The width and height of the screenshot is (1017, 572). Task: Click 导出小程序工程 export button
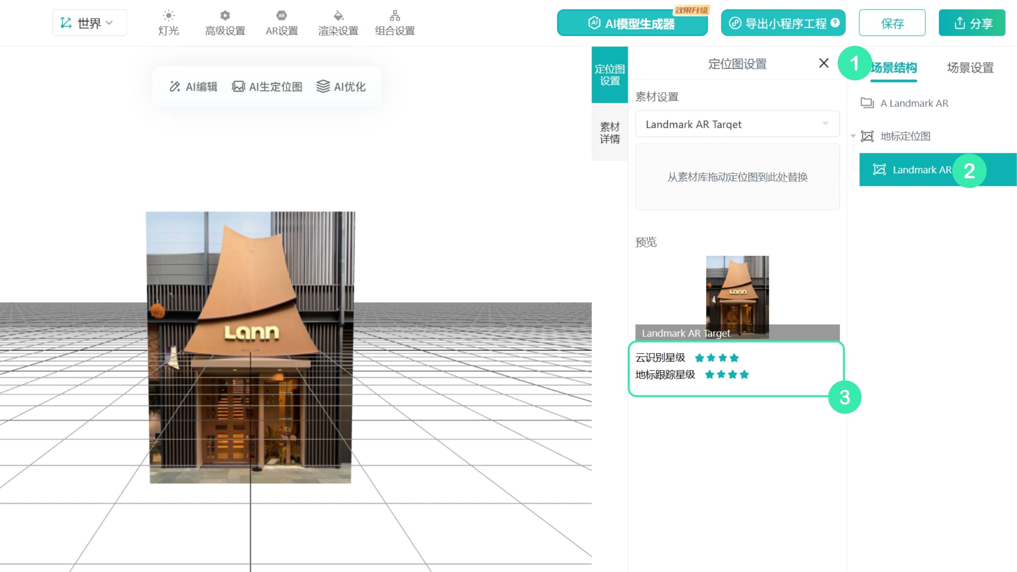click(x=783, y=23)
